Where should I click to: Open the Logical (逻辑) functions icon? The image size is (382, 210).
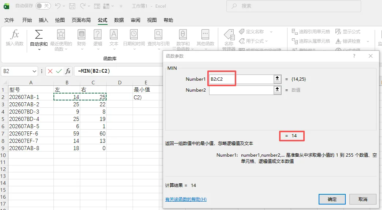click(98, 34)
